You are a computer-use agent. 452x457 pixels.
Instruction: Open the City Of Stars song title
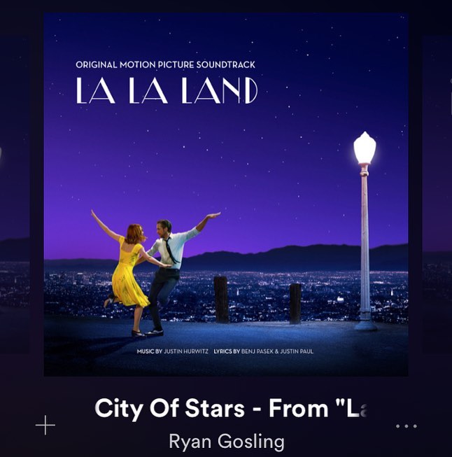pyautogui.click(x=232, y=408)
